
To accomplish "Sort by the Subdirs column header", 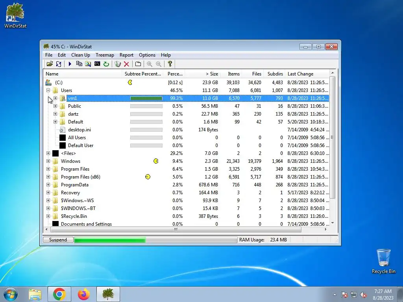I will click(274, 74).
